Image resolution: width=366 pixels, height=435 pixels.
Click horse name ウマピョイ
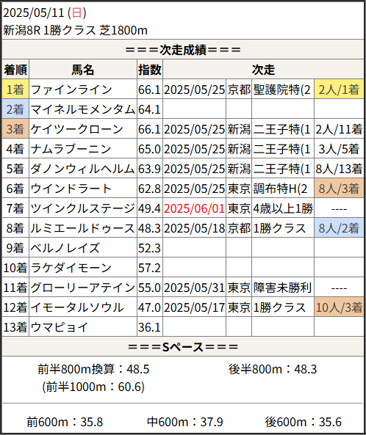pyautogui.click(x=60, y=327)
